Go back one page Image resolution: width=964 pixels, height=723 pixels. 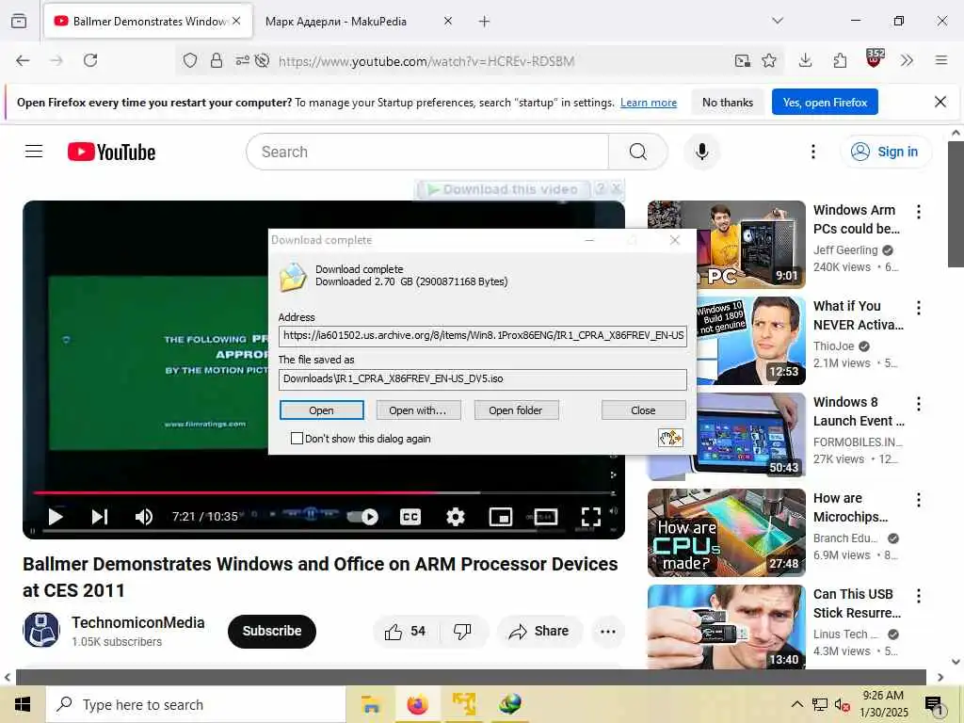tap(23, 60)
